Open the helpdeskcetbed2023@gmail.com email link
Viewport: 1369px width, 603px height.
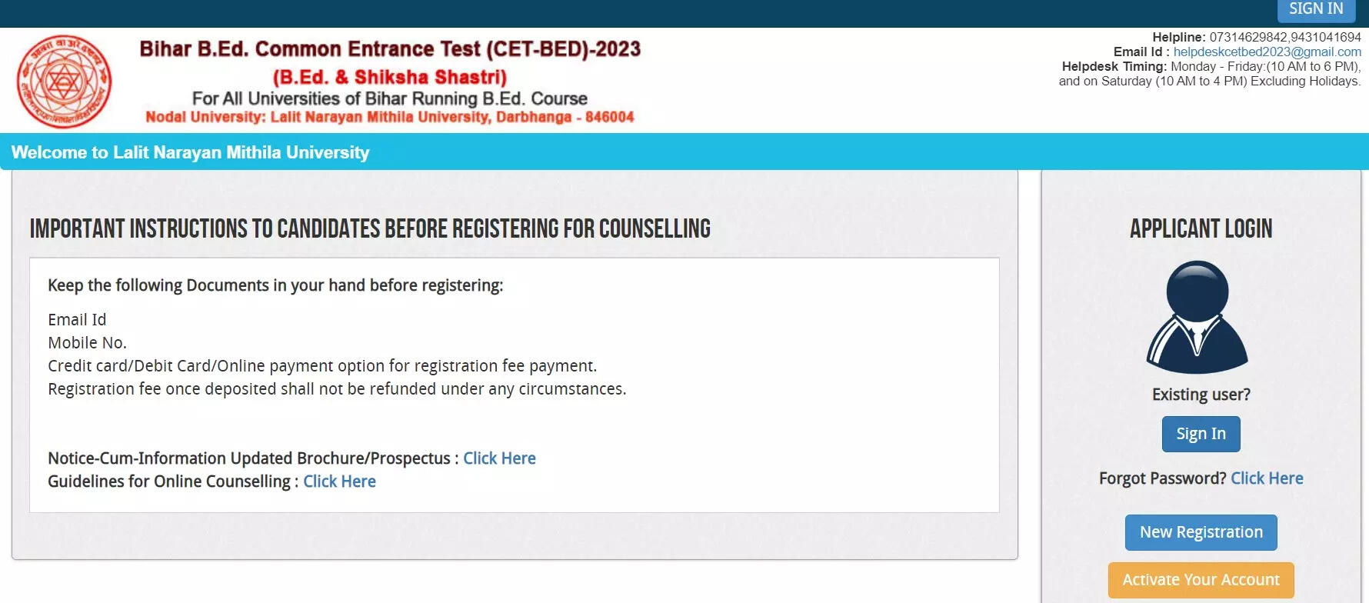(1267, 52)
